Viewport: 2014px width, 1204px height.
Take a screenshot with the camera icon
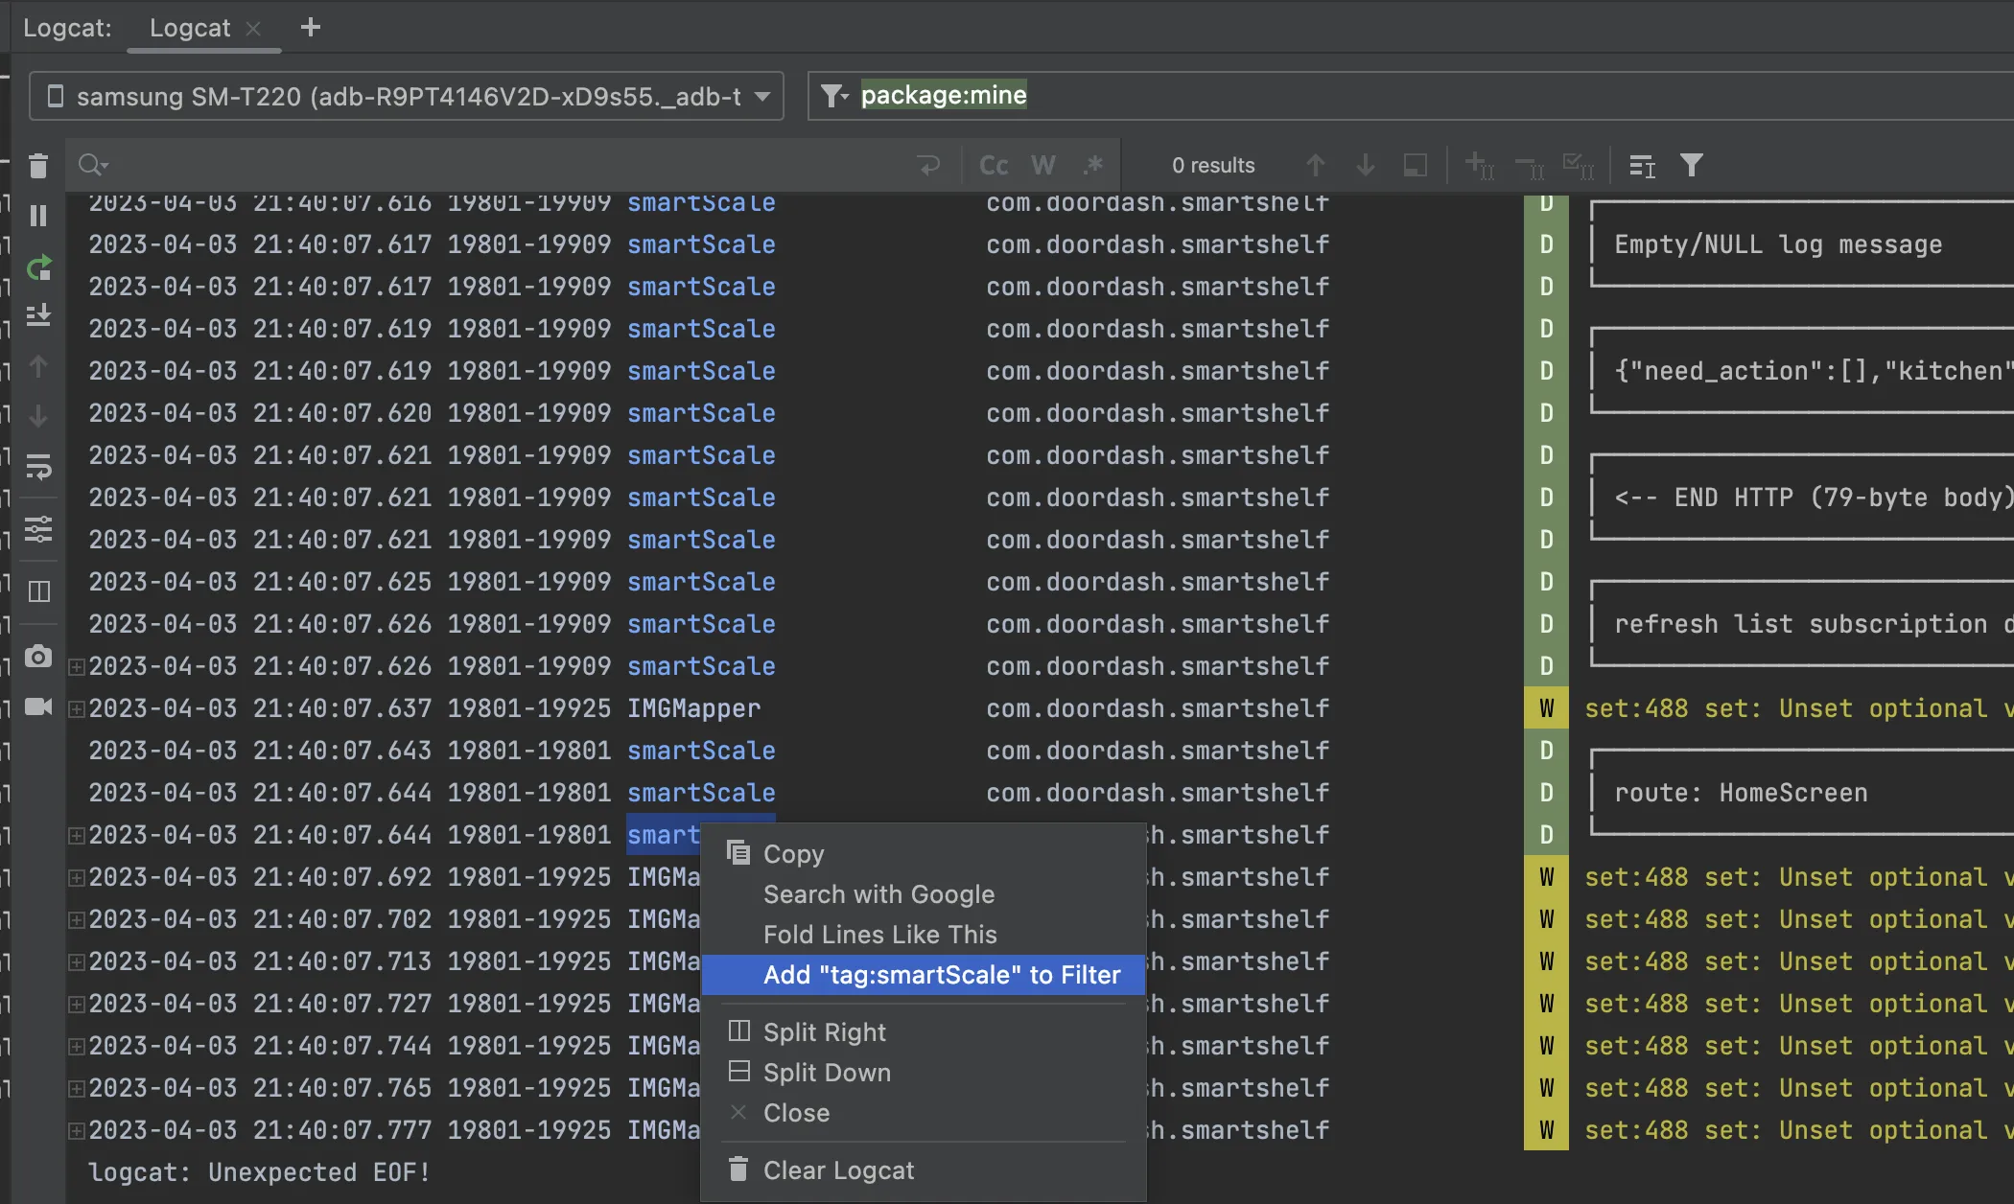[38, 657]
